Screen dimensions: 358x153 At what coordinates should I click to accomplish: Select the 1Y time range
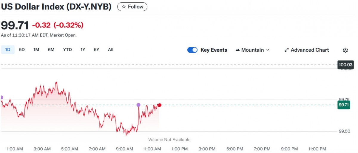click(x=83, y=50)
